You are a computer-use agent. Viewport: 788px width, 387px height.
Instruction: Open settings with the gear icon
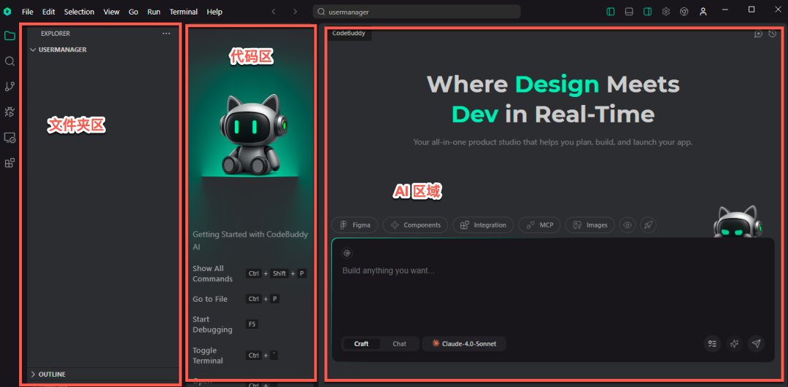click(666, 12)
